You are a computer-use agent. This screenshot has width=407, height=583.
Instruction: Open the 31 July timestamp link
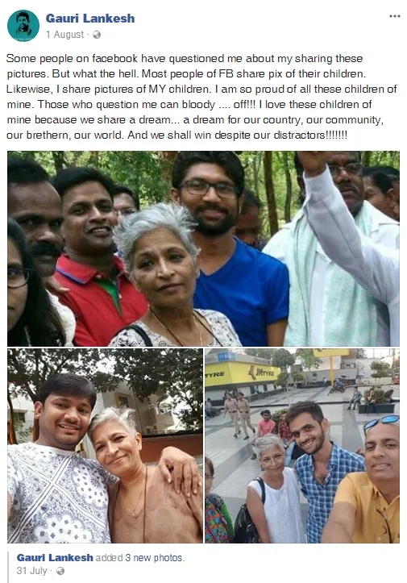(32, 571)
